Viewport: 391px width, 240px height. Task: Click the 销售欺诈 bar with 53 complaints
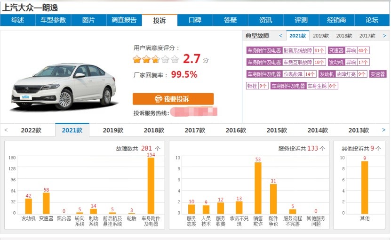[x=258, y=188]
